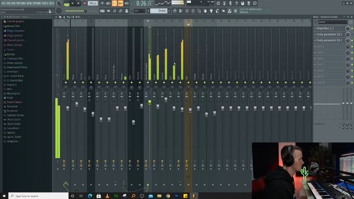Screen dimensions: 354x199
Task: Toggle typing keyboard to piano icon
Action: point(102,11)
